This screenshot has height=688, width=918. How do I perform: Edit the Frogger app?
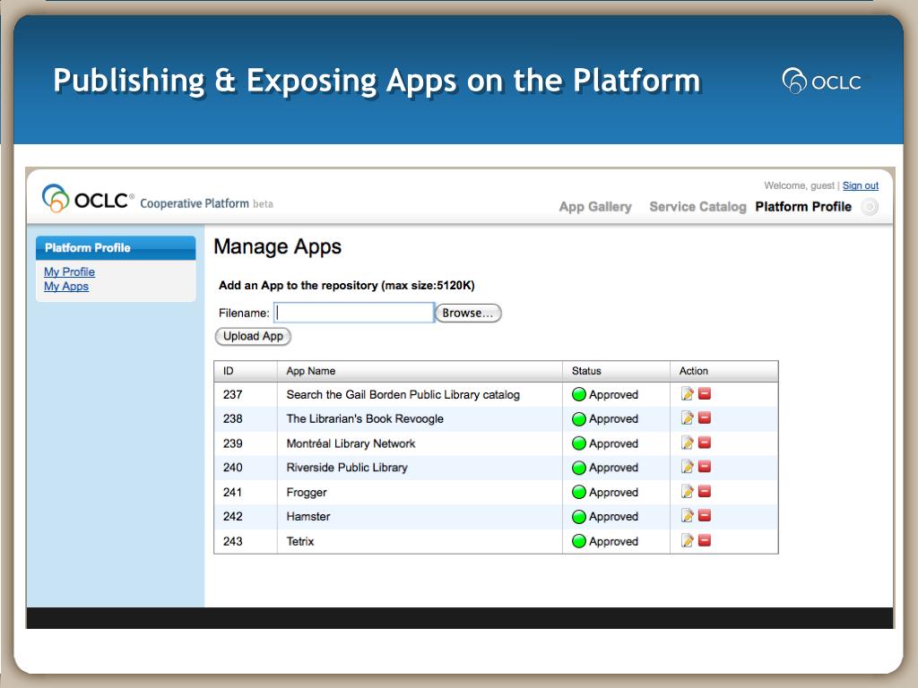tap(688, 492)
